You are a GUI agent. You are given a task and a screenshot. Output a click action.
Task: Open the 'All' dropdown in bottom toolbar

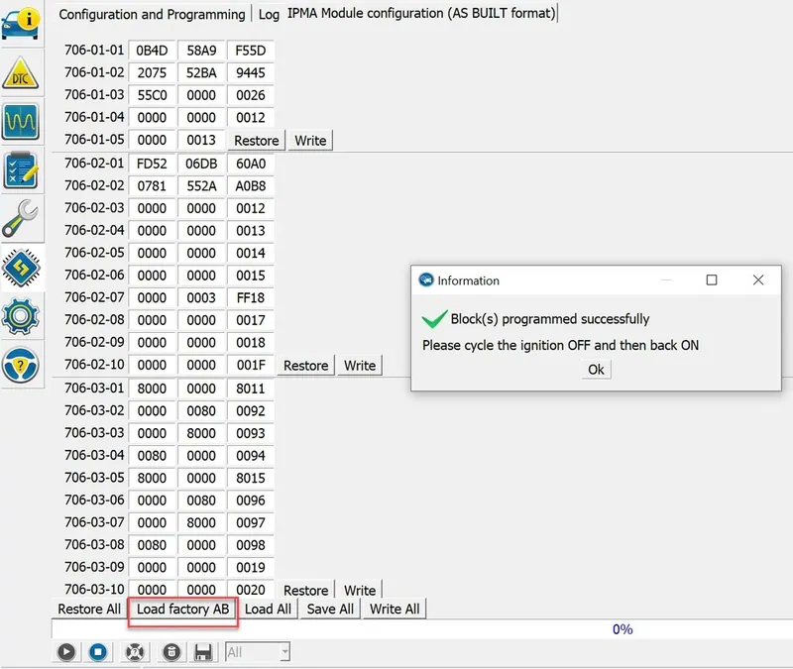(258, 652)
